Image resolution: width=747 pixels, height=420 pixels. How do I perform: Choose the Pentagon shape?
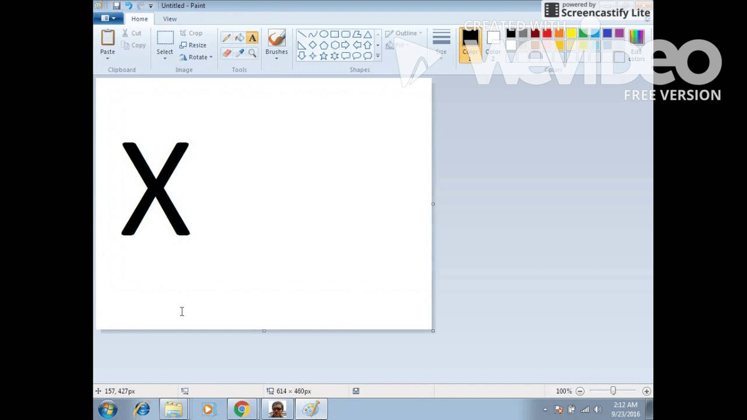(324, 45)
